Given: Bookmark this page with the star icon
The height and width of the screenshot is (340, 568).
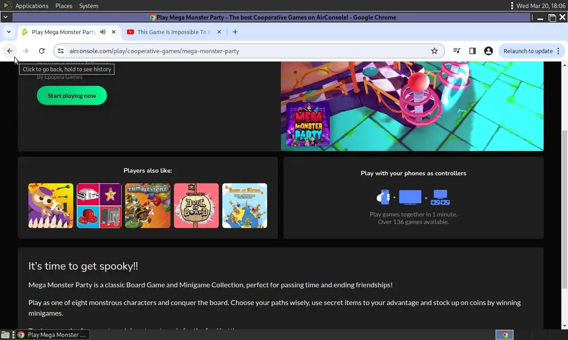Looking at the screenshot, I should coord(434,51).
